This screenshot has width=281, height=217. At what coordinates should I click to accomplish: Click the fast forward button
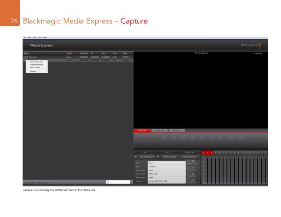pyautogui.click(x=221, y=138)
